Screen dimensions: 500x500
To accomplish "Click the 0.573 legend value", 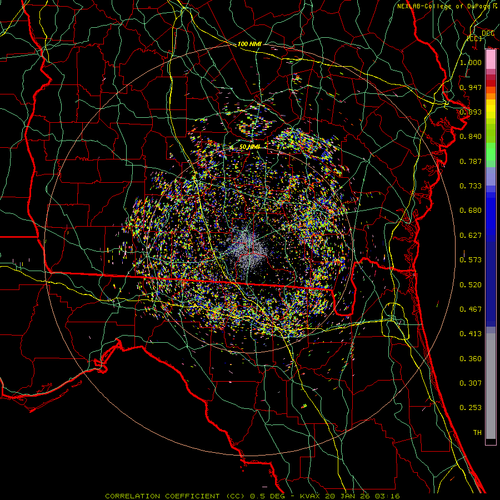I will (x=471, y=260).
